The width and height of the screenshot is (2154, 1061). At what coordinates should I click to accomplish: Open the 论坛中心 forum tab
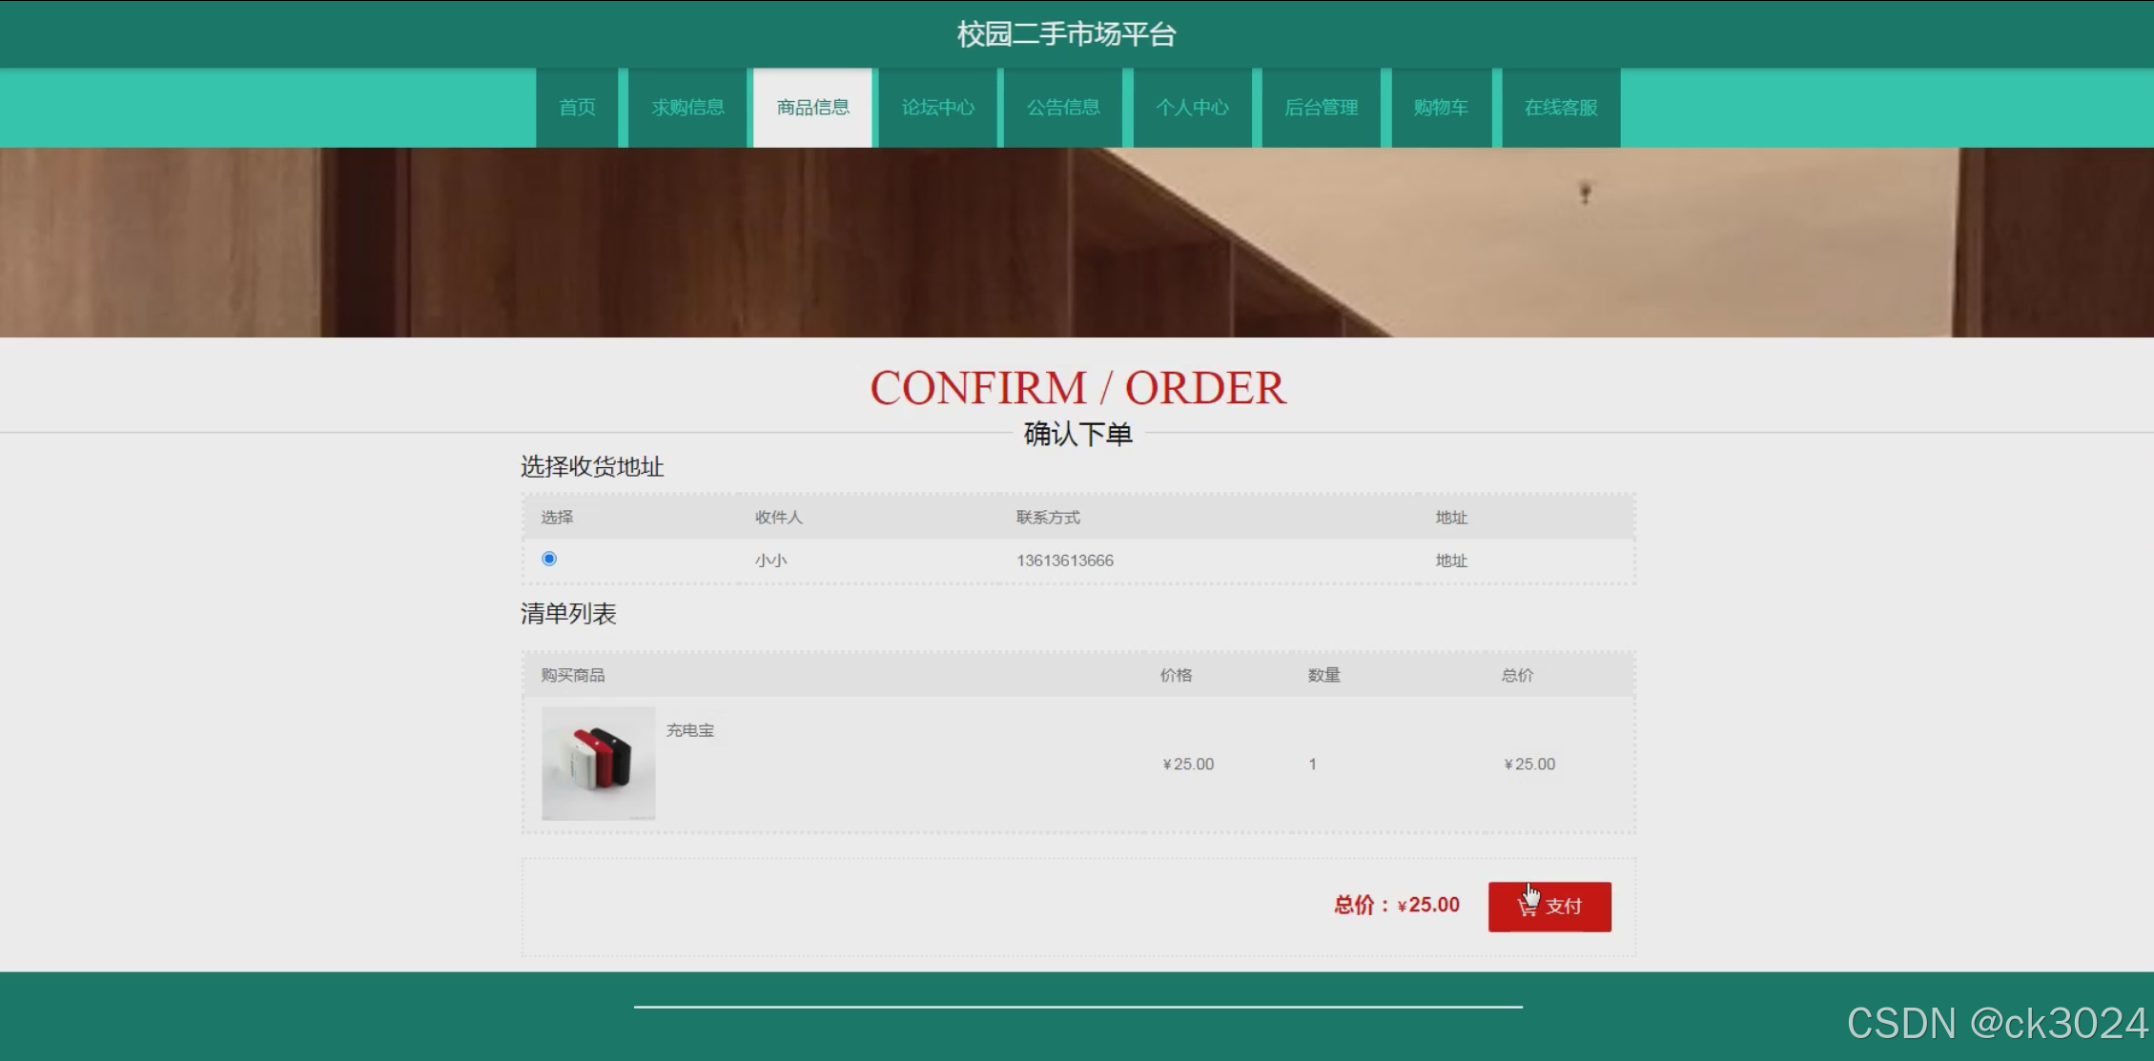coord(937,108)
